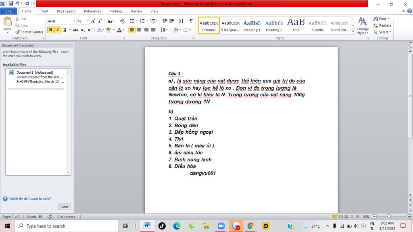Apply strikethrough formatting
The image size is (413, 232).
[75, 30]
